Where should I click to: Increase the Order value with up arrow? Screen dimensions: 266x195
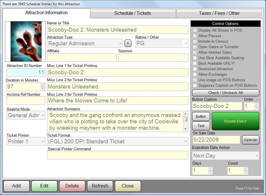(x=256, y=104)
